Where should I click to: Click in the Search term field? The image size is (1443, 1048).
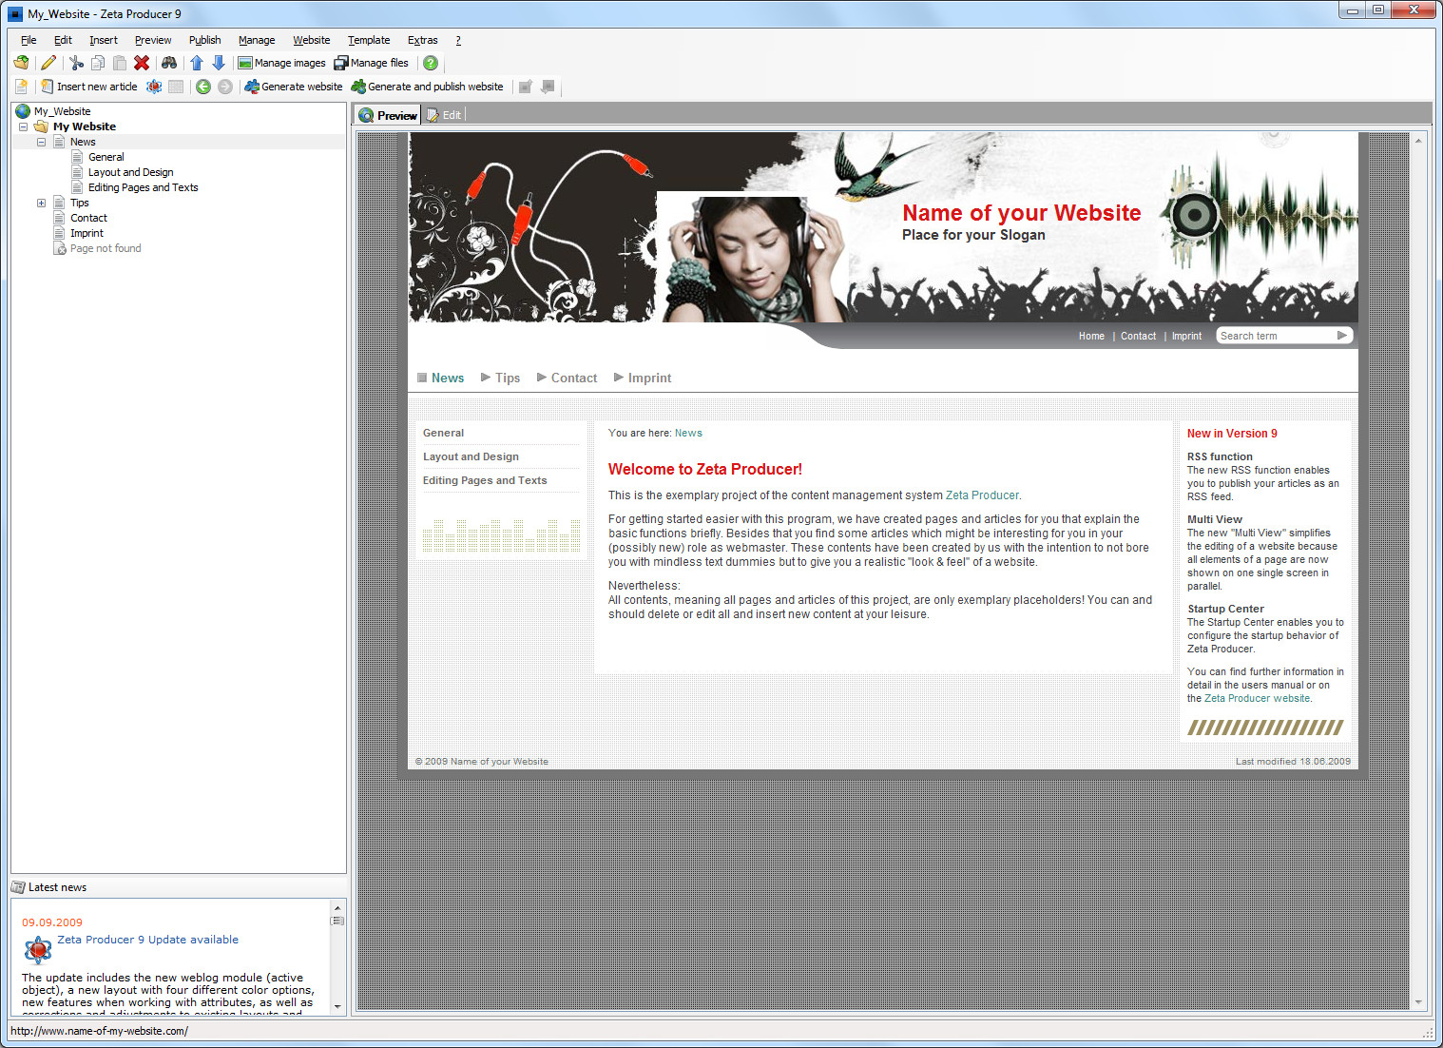coord(1275,336)
